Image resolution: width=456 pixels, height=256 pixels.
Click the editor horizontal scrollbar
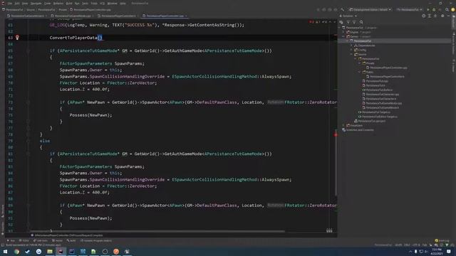click(x=157, y=232)
